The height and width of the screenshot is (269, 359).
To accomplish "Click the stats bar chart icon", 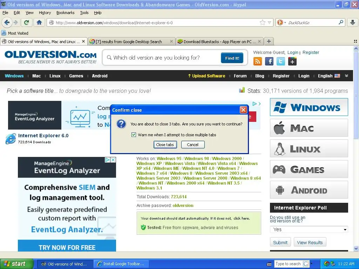I will (242, 90).
